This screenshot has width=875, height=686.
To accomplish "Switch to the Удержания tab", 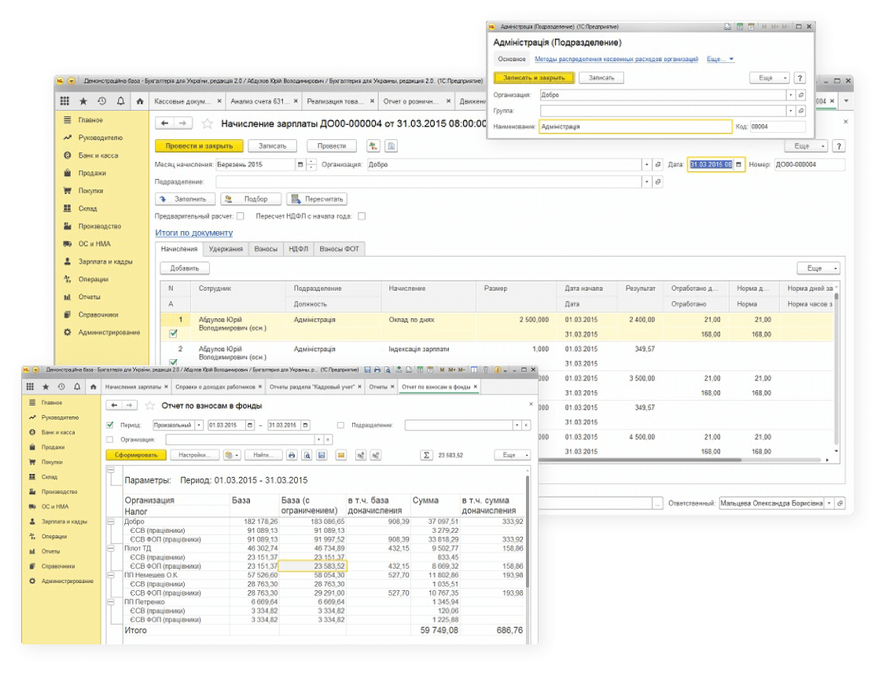I will tap(225, 249).
